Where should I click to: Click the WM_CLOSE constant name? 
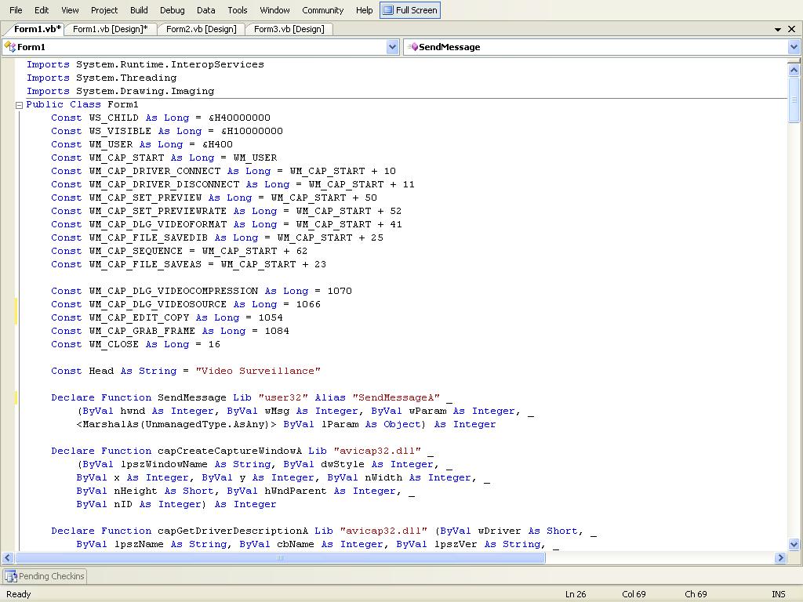(114, 345)
